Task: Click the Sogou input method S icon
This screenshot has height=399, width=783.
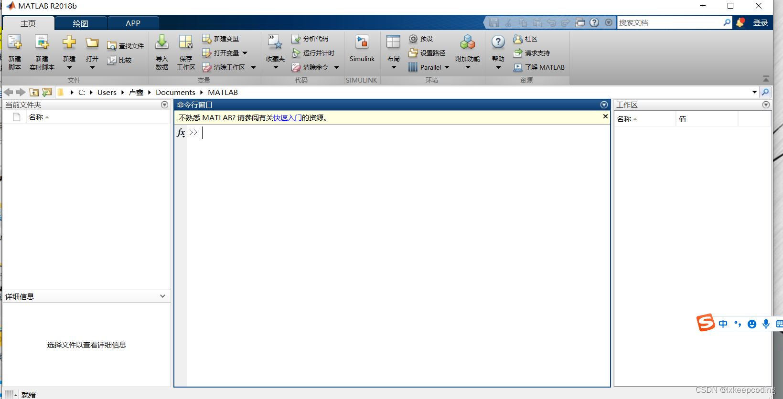Action: pyautogui.click(x=706, y=323)
